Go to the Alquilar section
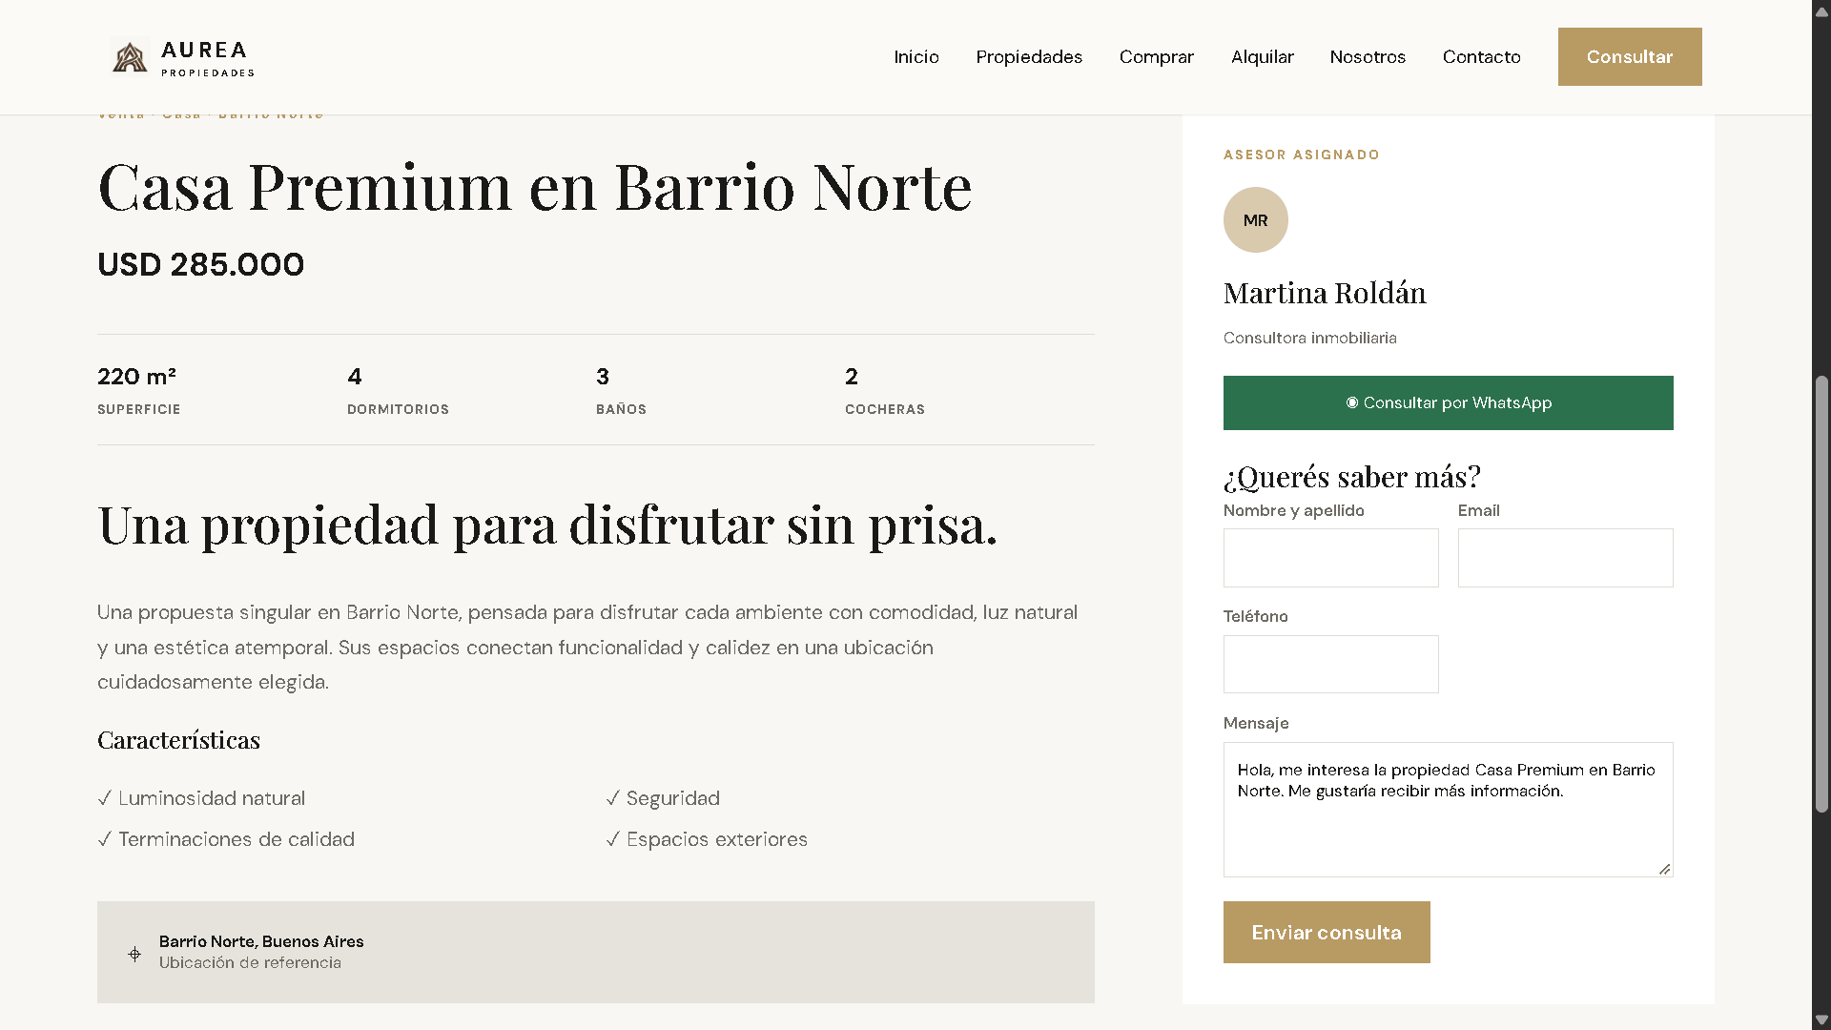The width and height of the screenshot is (1831, 1030). coord(1262,57)
